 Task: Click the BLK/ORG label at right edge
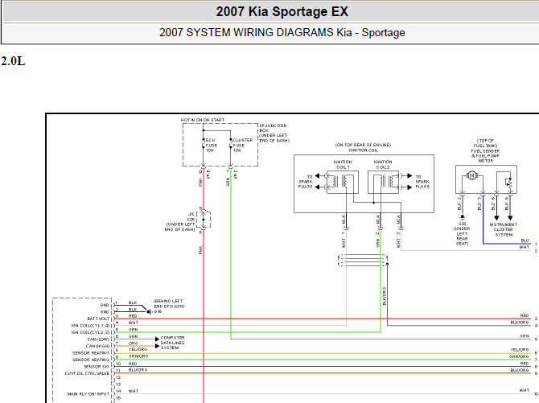click(x=520, y=323)
